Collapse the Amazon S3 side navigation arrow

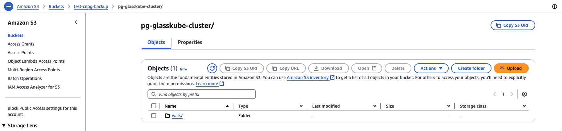pyautogui.click(x=76, y=22)
